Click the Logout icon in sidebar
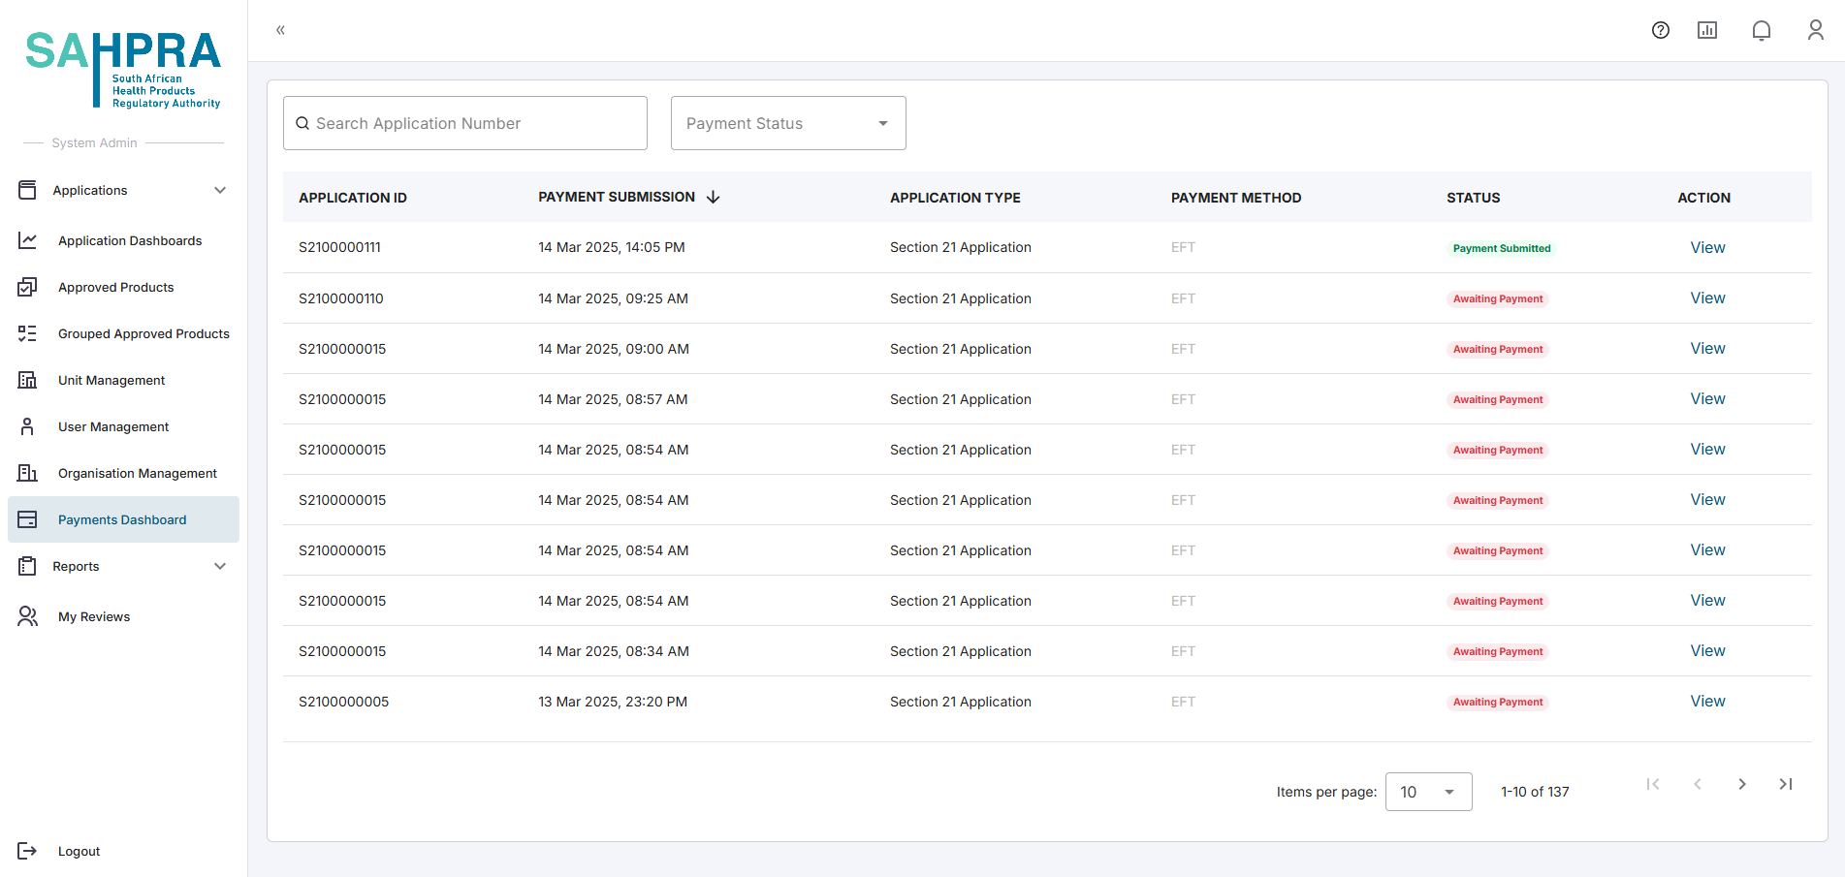 pyautogui.click(x=27, y=851)
